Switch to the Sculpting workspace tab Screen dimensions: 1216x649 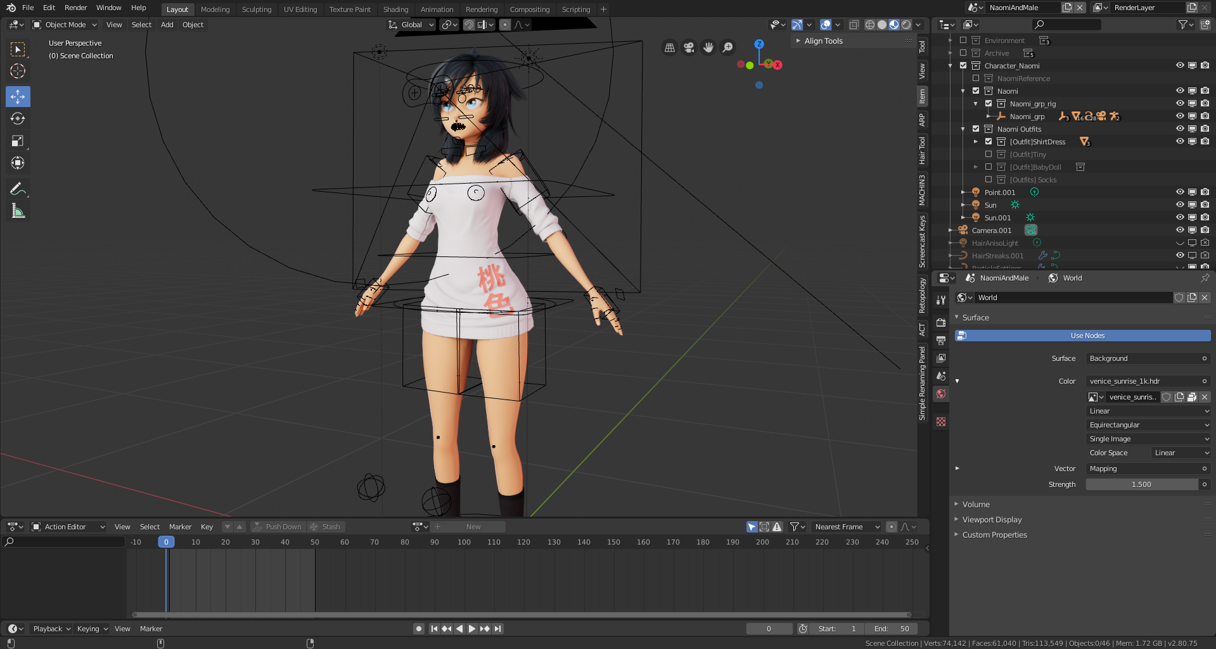(x=257, y=9)
